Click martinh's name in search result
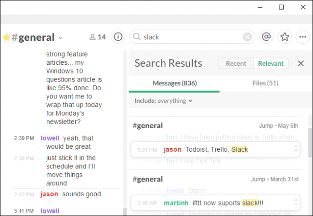313x216 pixels. tap(176, 203)
